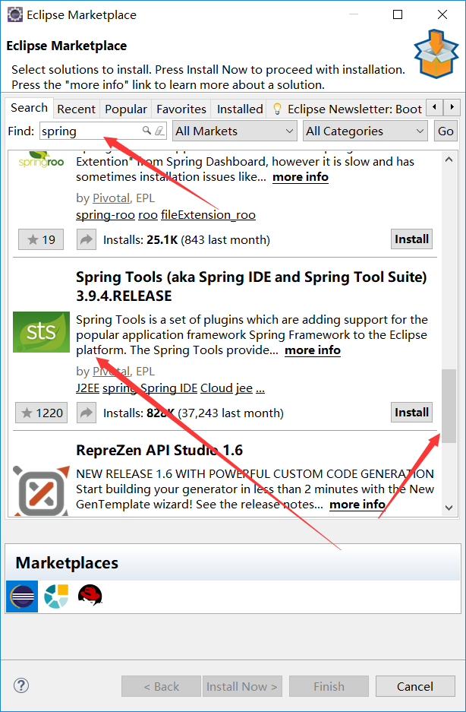Select the Eclipse Marketplace catalog icon
Viewport: 466px width, 712px height.
[x=22, y=596]
